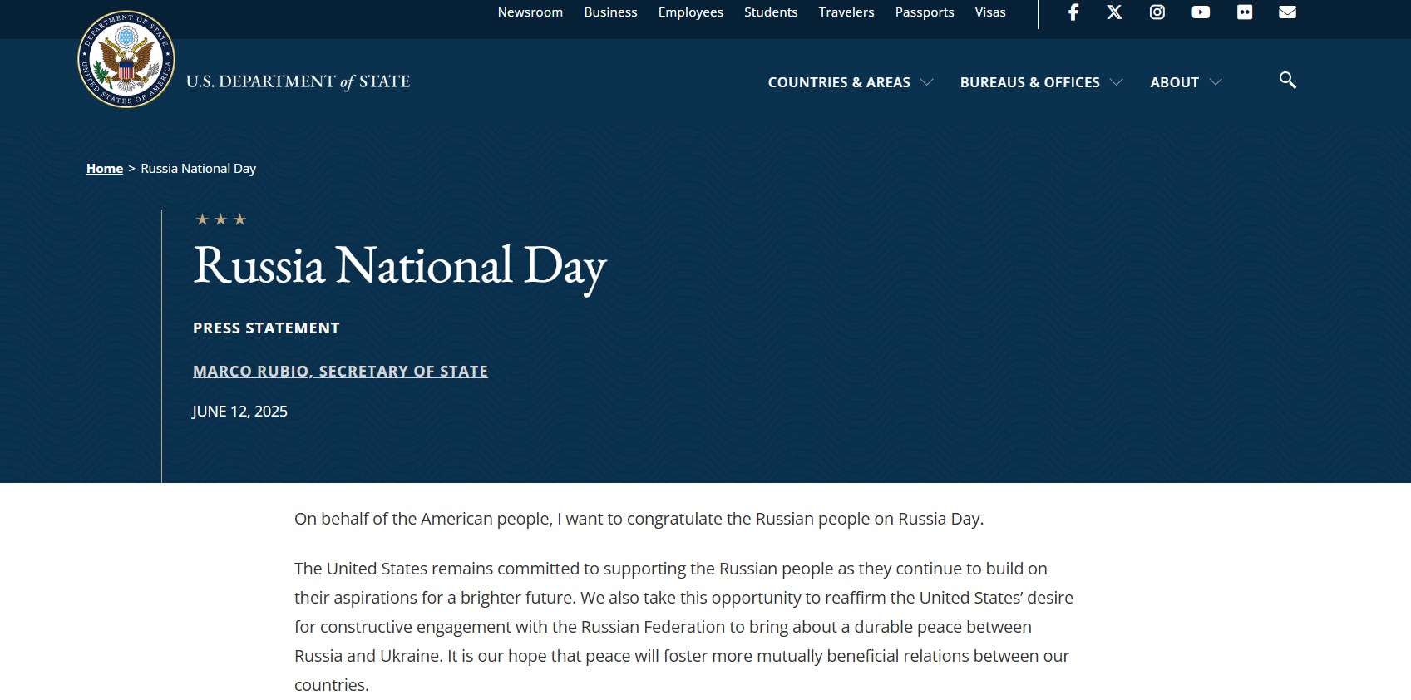Open the State Department Facebook page icon

click(x=1073, y=12)
